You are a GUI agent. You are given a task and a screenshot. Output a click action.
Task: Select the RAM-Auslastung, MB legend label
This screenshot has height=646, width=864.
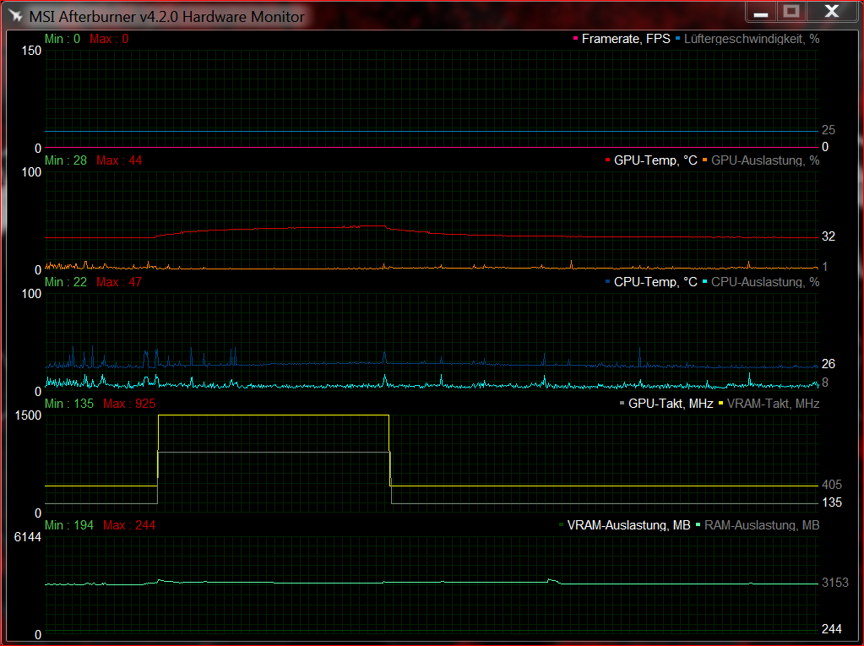pos(762,525)
